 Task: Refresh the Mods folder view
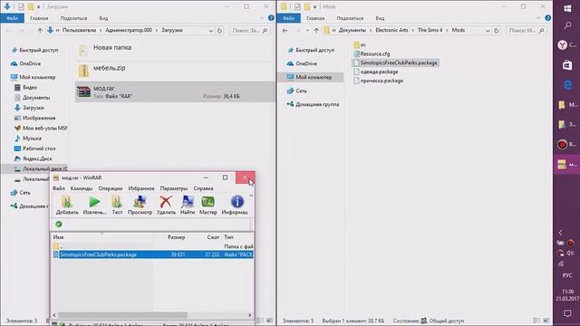497,31
